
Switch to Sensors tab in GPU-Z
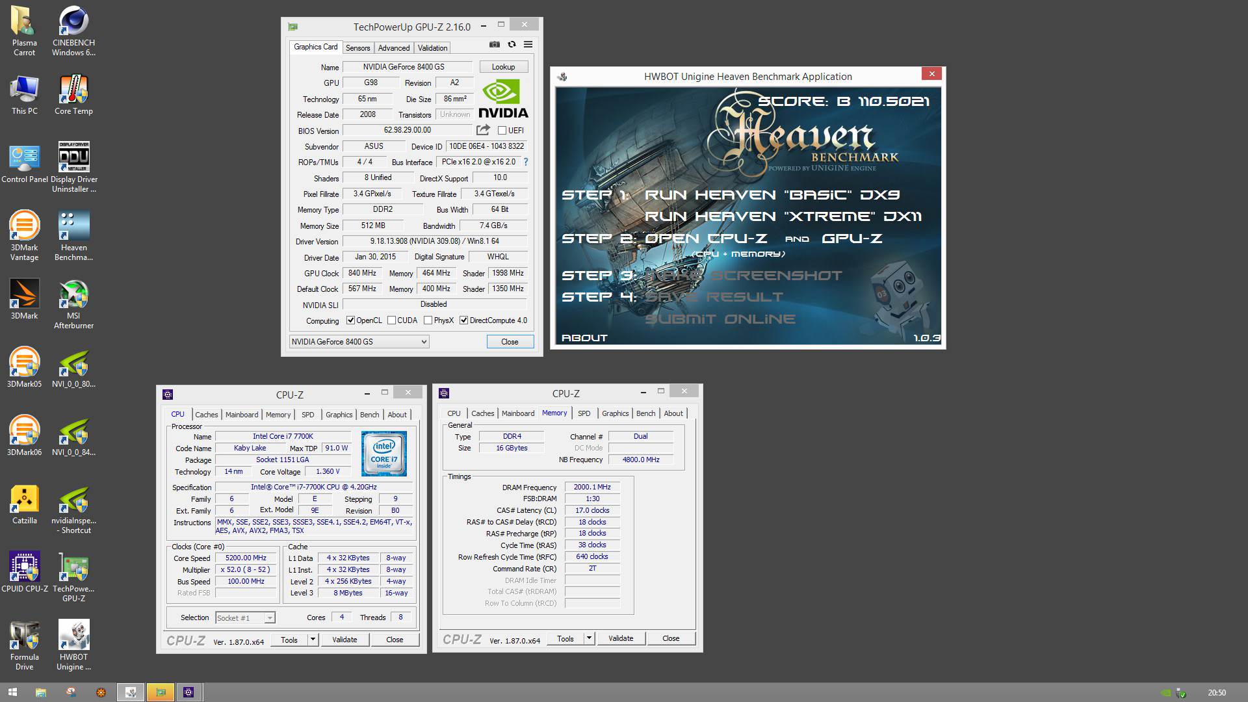tap(357, 48)
